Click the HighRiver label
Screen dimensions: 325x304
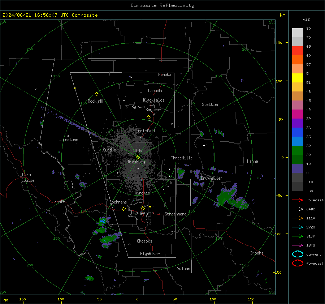click(150, 254)
